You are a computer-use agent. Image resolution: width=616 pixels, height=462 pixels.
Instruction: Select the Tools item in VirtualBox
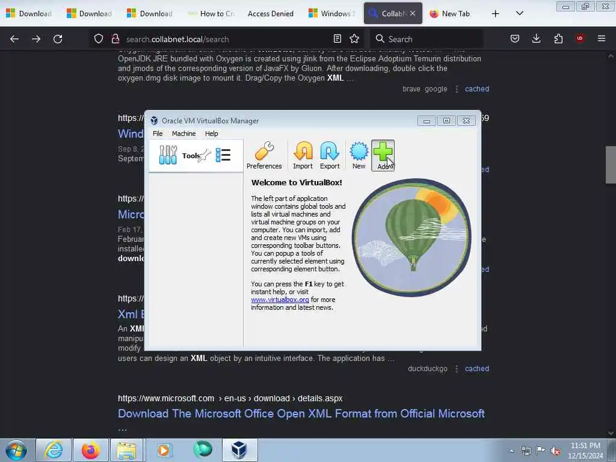point(196,156)
